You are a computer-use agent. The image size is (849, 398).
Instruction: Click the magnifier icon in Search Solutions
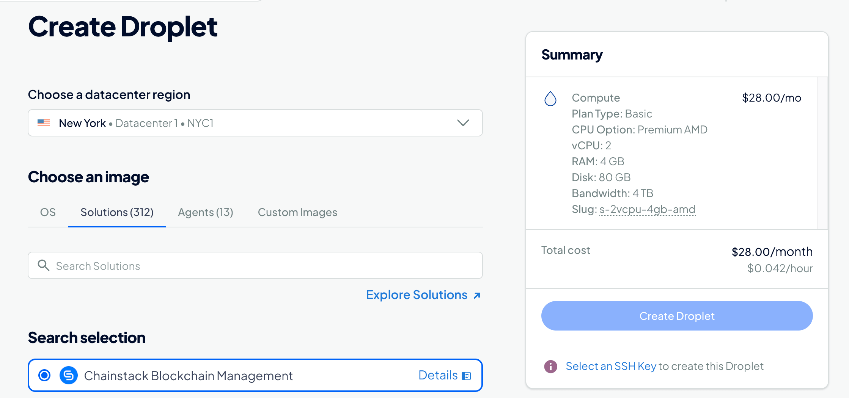(x=44, y=265)
